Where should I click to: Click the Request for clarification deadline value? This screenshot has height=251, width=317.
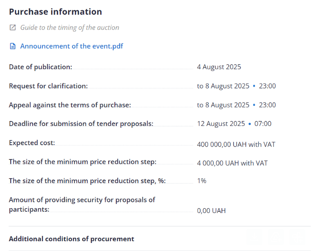click(x=236, y=86)
